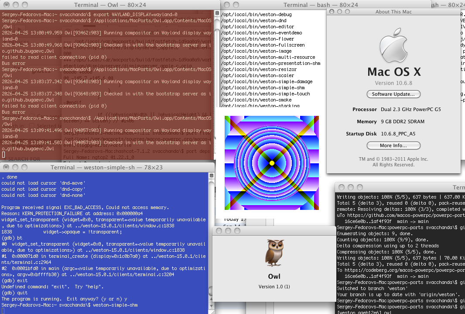Click the weston-simple-shm rainbow rings window
This screenshot has height=314, width=465.
coord(272,163)
